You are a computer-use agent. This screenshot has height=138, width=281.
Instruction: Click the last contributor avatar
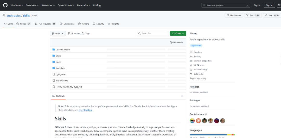(223, 121)
